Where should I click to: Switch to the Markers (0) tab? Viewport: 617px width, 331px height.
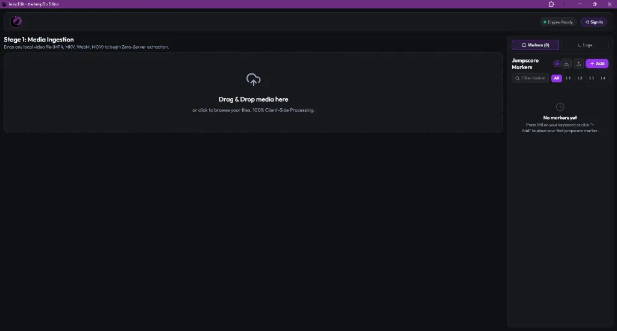tap(535, 45)
